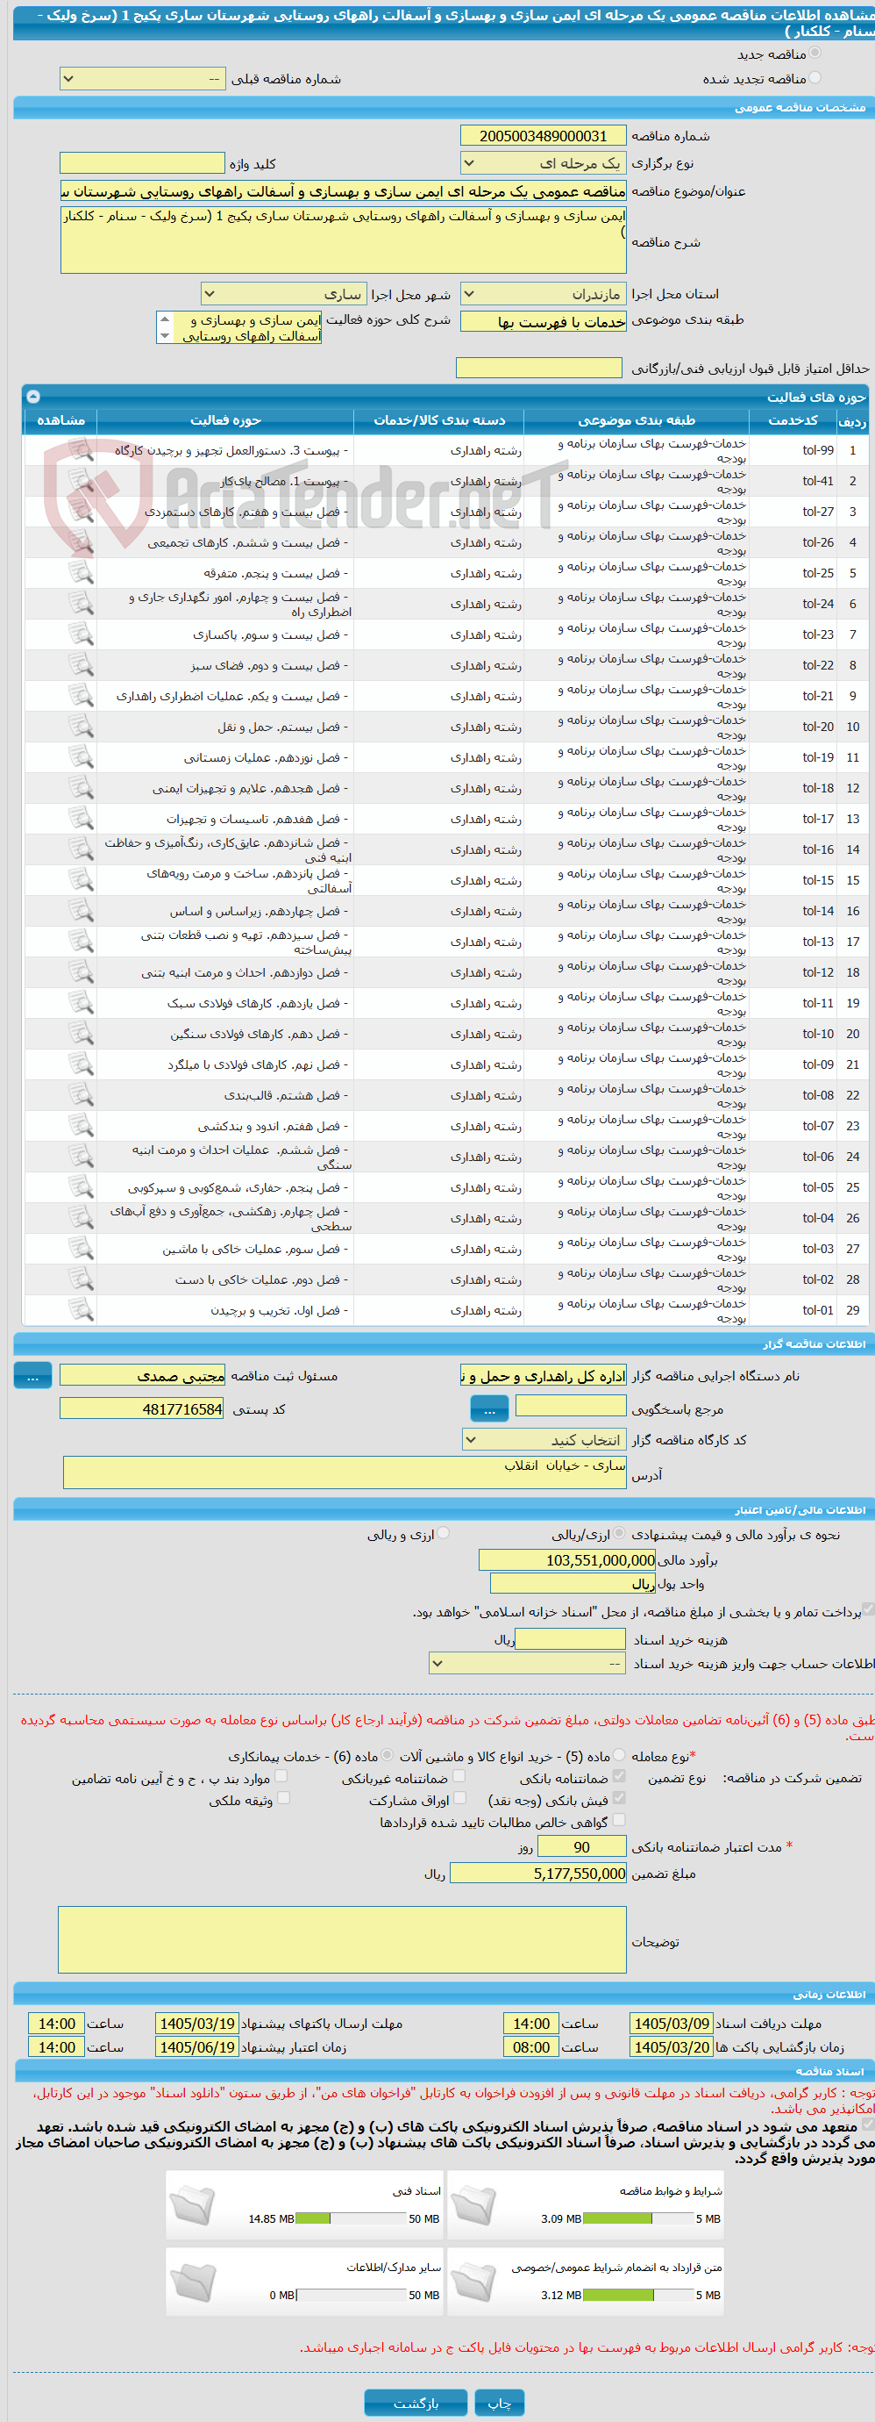Open view icon for row tol-24
875x2422 pixels.
coord(81,604)
